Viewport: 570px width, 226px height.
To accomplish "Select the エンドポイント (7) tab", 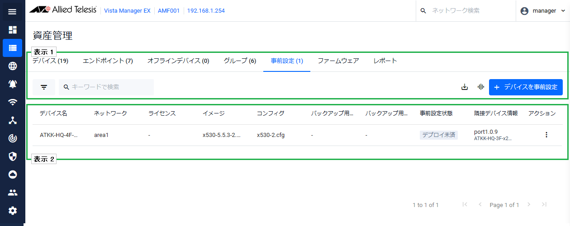I will (x=108, y=61).
